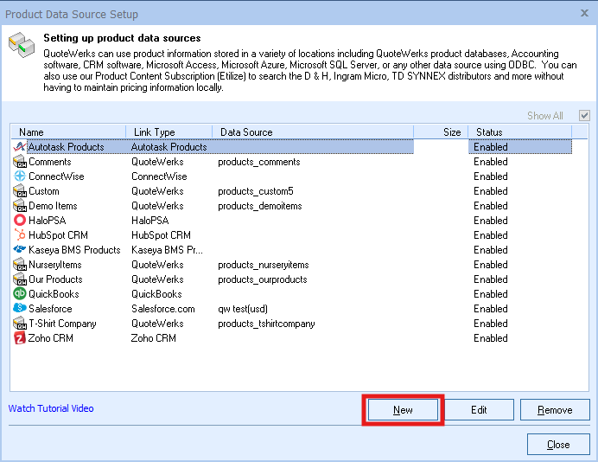This screenshot has height=462, width=598.
Task: Close the dialog with Close button
Action: point(558,445)
